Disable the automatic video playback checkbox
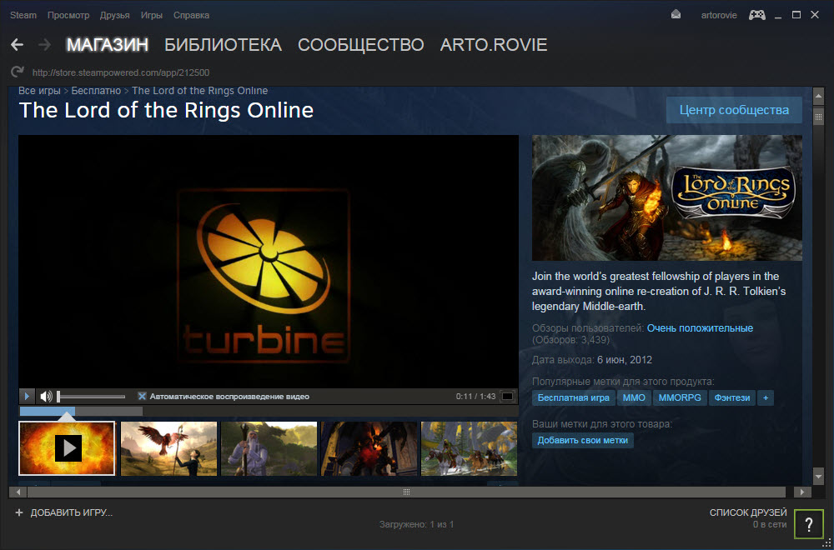 click(x=142, y=397)
